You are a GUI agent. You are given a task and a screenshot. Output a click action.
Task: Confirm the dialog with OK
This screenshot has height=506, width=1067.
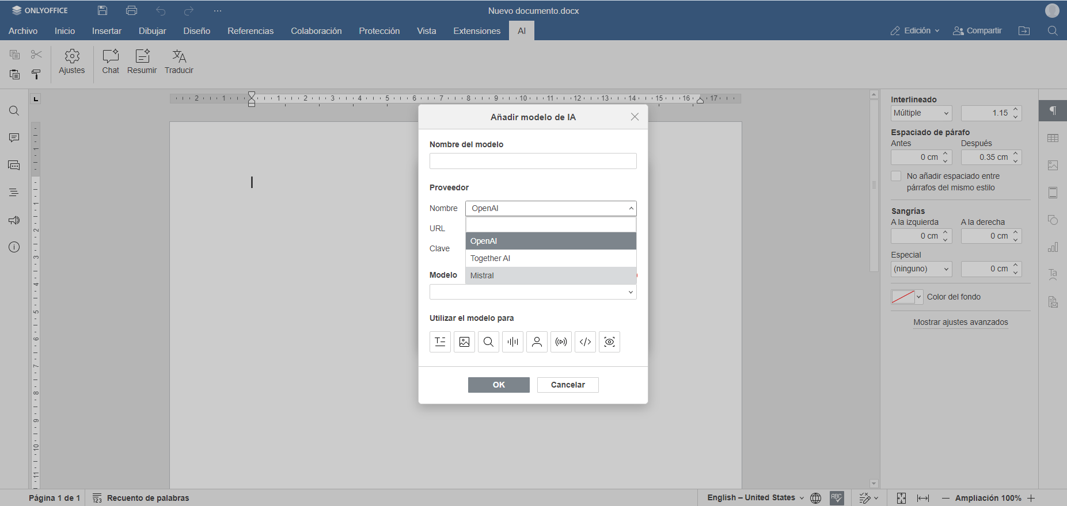(499, 385)
